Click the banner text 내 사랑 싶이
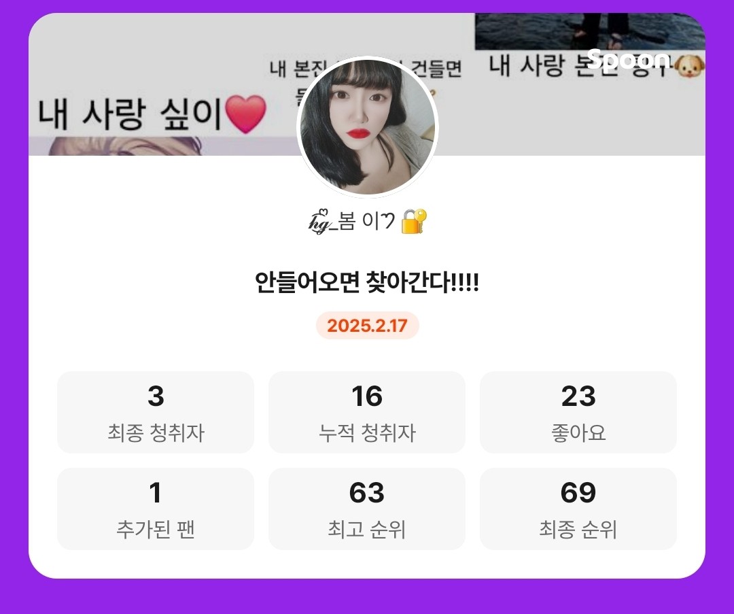 pos(130,114)
